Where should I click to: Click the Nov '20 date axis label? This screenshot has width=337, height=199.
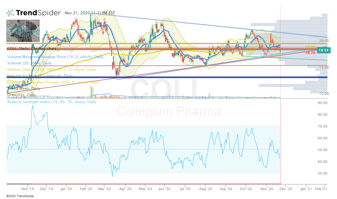pyautogui.click(x=267, y=189)
